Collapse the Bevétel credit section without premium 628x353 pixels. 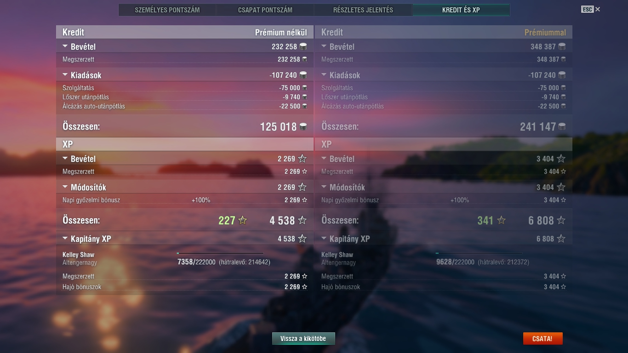click(65, 46)
